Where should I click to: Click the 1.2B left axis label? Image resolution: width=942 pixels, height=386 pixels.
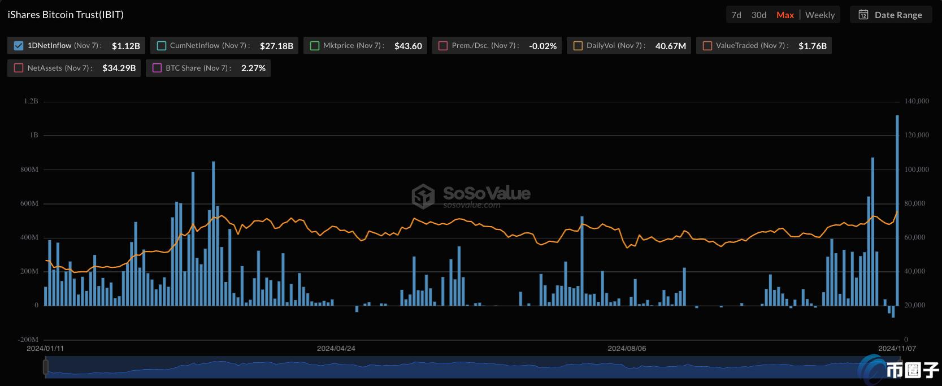[x=31, y=101]
